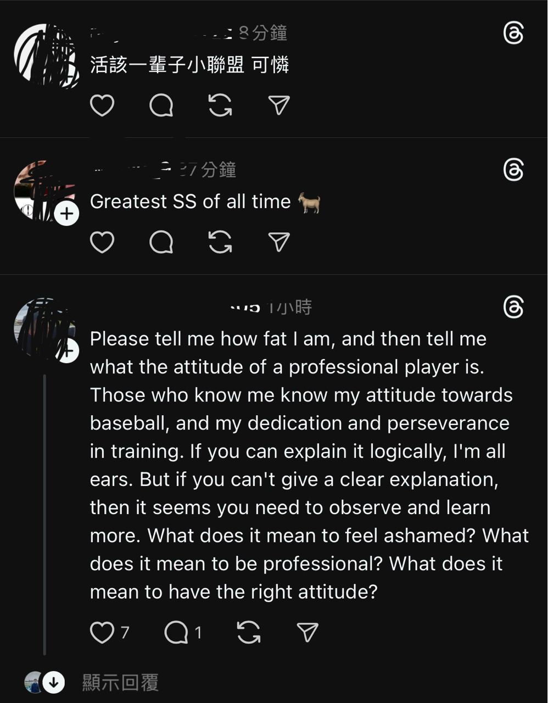Repost the "how fat I am" post
Viewport: 548px width, 703px height.
tap(249, 633)
